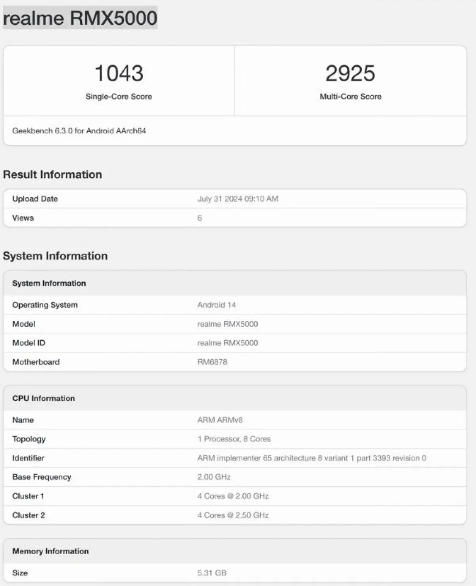Click Cluster 2 value 4 Cores @ 2.50 GHz
476x586 pixels.
[x=233, y=515]
